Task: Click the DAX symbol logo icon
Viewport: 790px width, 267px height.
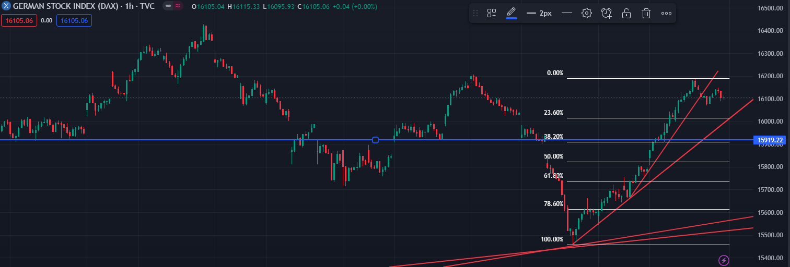Action: tap(6, 6)
